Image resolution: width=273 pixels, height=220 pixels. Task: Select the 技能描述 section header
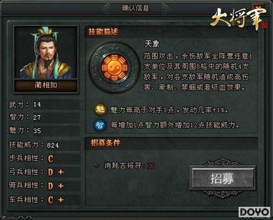pos(103,32)
